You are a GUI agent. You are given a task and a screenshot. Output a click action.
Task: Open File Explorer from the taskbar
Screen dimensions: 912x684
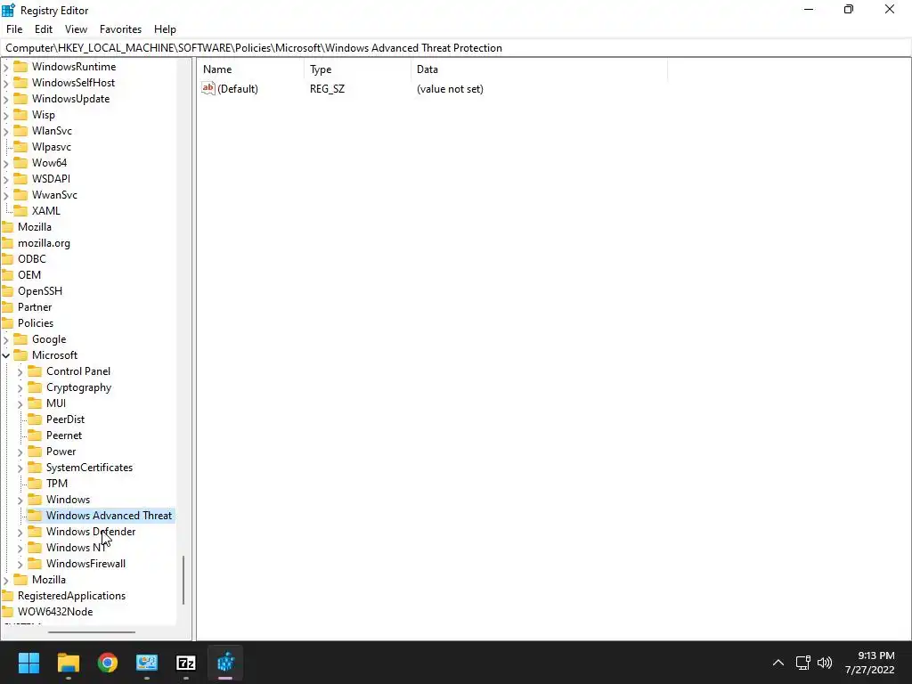tap(68, 663)
